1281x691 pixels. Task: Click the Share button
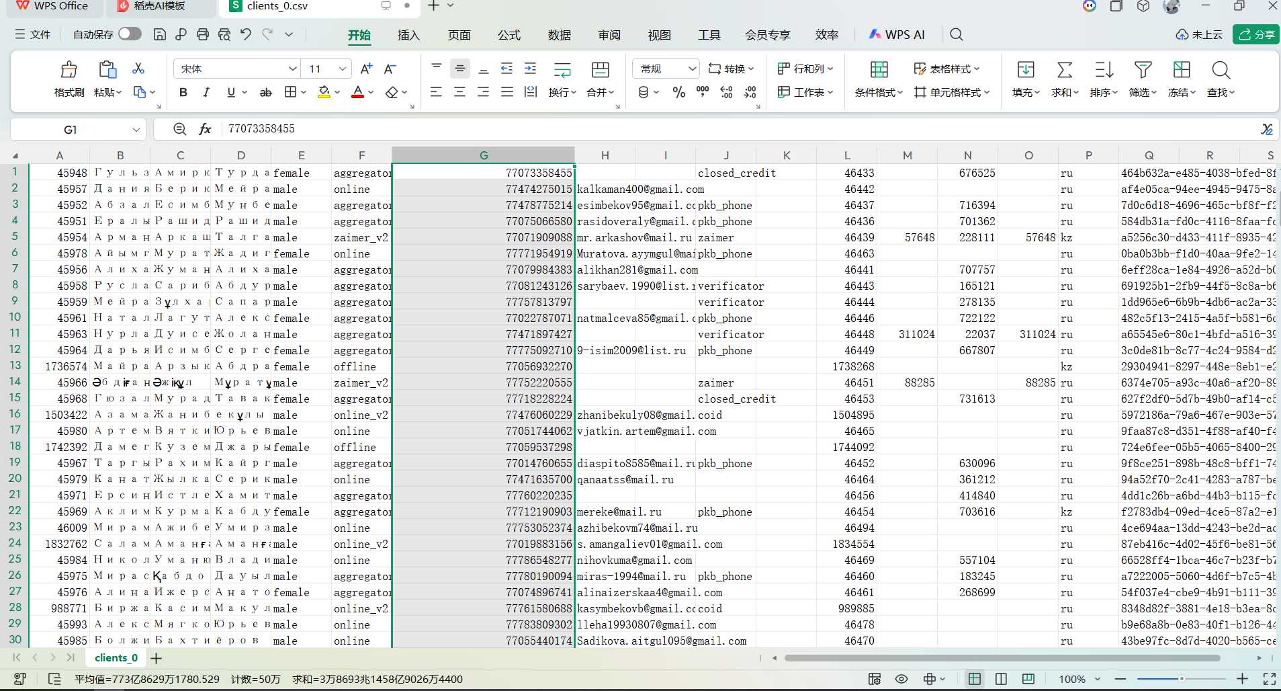coord(1255,34)
